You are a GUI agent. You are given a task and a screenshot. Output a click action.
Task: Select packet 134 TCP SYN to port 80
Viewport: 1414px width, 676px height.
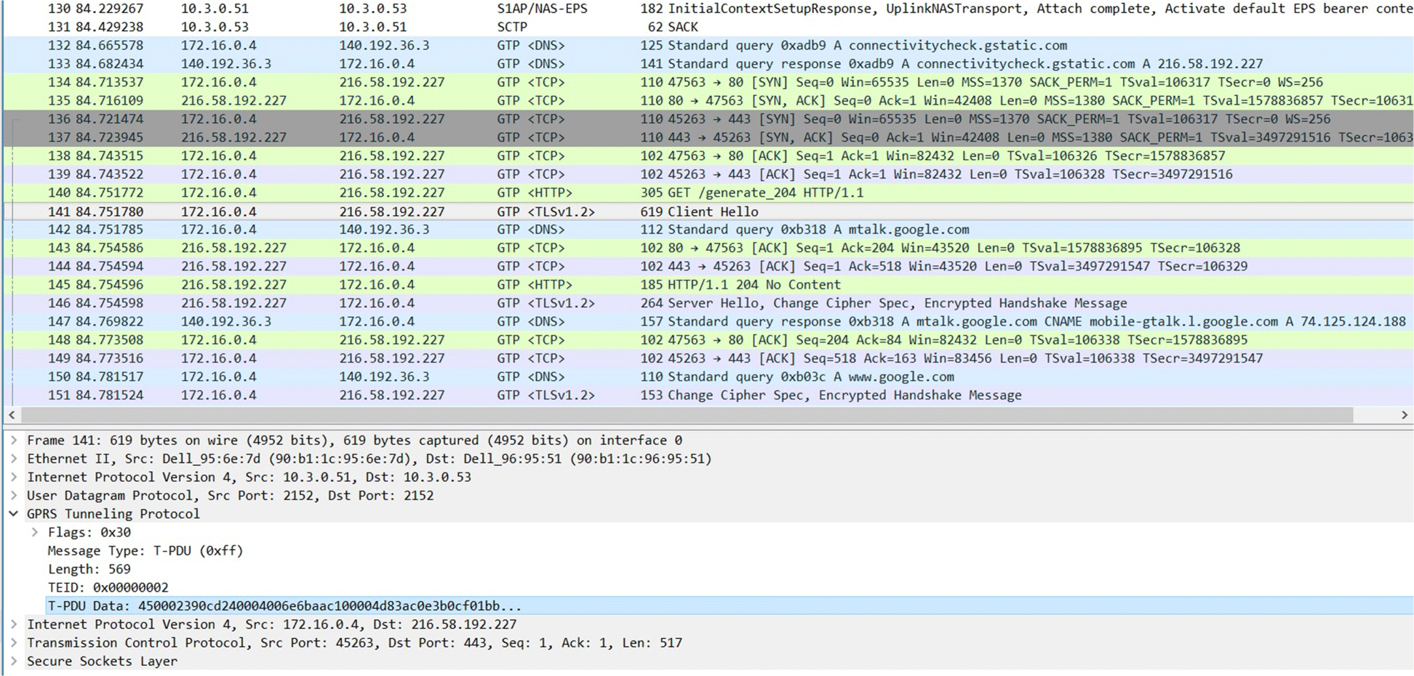point(709,82)
